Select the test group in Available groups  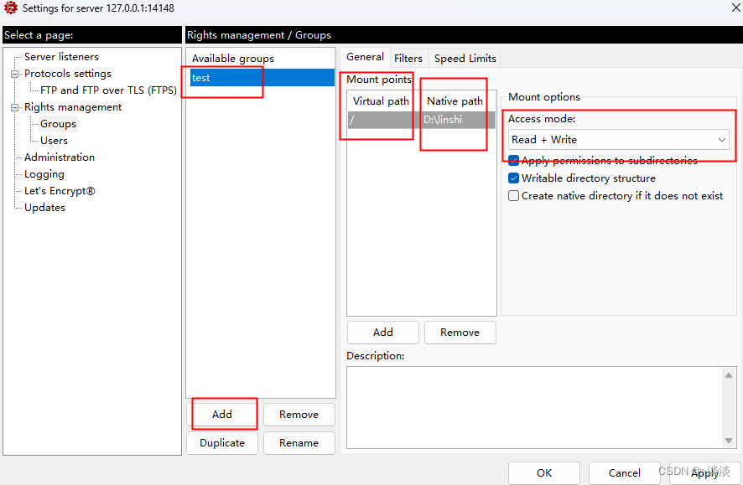click(x=222, y=77)
